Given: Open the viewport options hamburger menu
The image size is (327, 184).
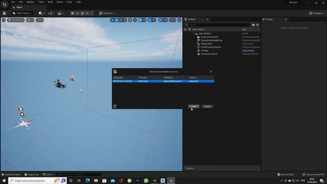Looking at the screenshot, I should click(4, 20).
